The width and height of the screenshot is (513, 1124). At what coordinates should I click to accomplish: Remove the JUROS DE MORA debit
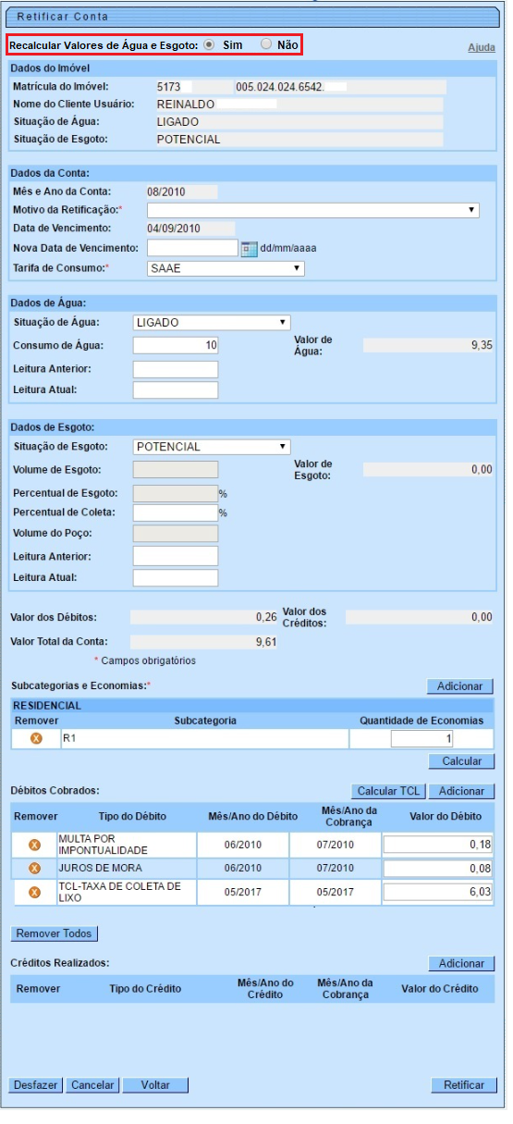[34, 869]
